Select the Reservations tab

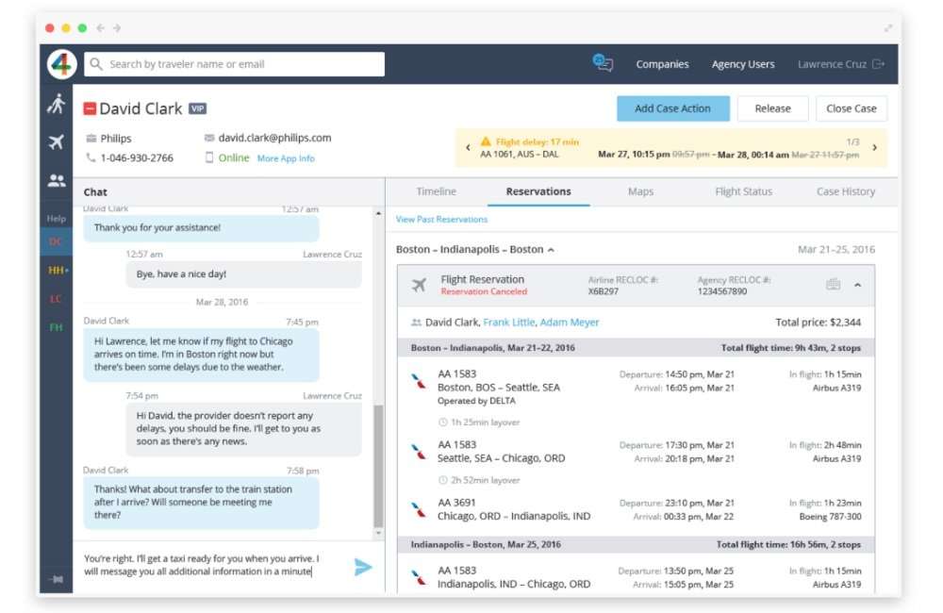538,191
